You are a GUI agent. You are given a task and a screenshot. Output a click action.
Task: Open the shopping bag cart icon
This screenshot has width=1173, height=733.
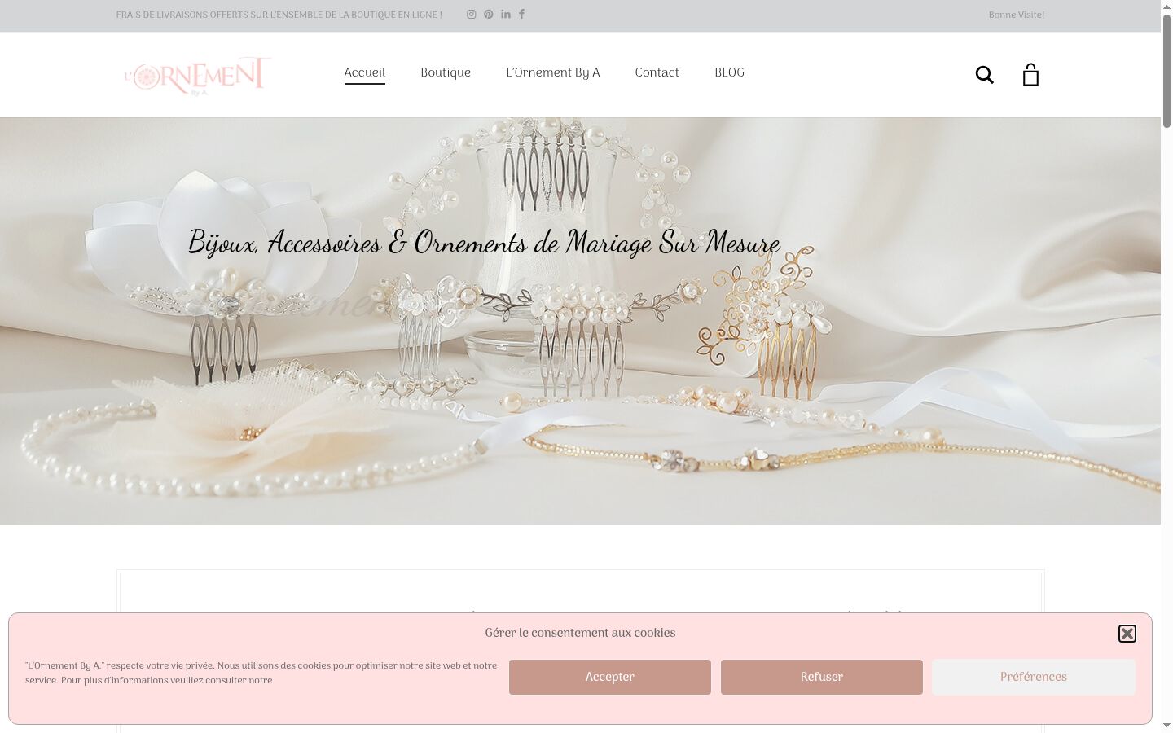[x=1030, y=74]
